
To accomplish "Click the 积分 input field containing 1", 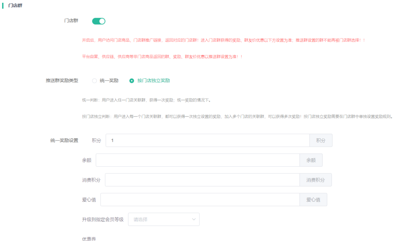I will (x=208, y=140).
